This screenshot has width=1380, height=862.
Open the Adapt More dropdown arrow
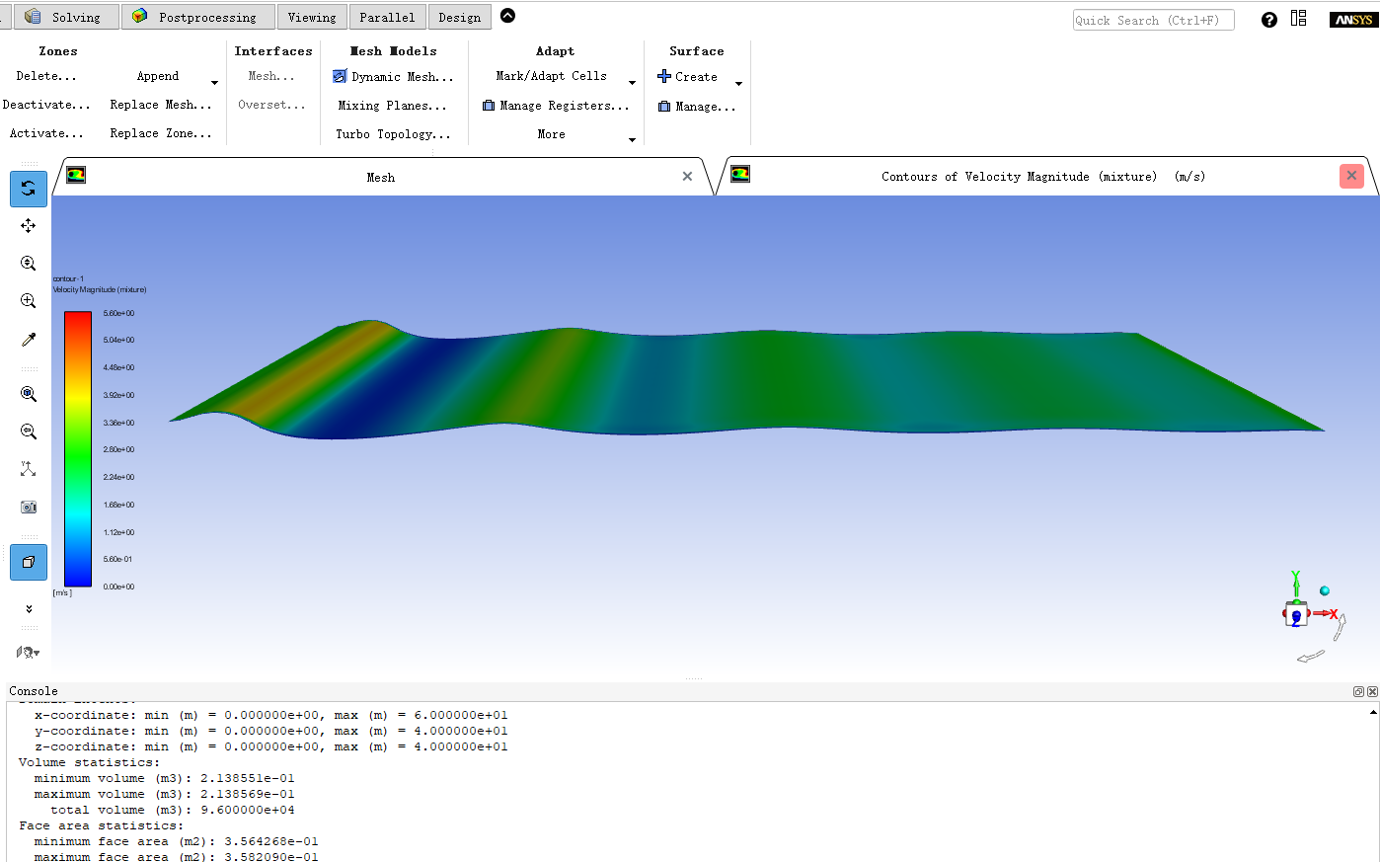pos(632,140)
